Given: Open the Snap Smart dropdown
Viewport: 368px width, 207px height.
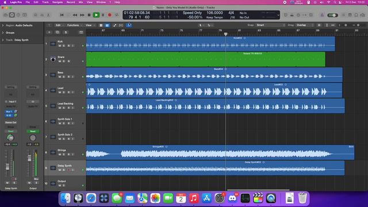Looking at the screenshot, I should 271,25.
